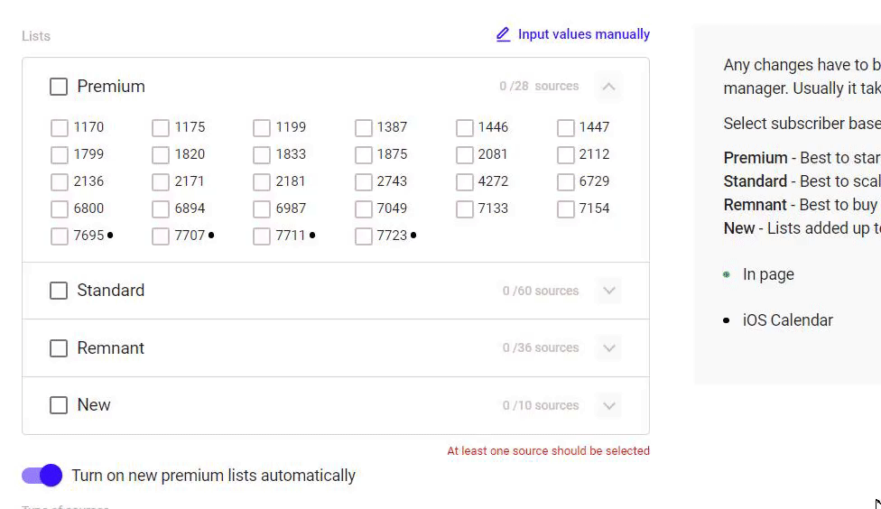Expand the New section chevron
881x509 pixels.
[x=609, y=405]
